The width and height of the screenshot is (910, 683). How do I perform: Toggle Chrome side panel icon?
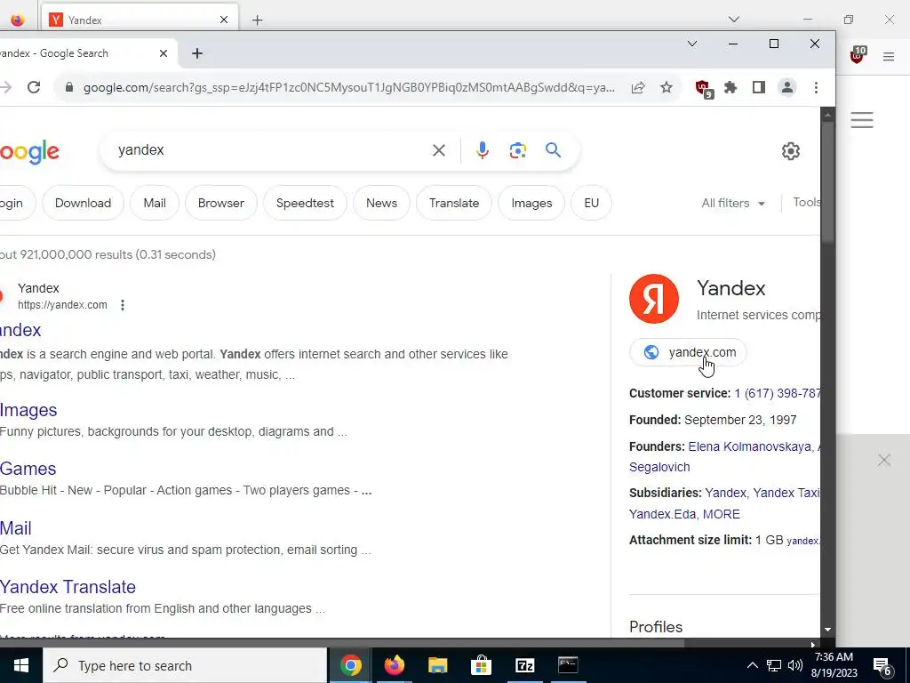759,87
